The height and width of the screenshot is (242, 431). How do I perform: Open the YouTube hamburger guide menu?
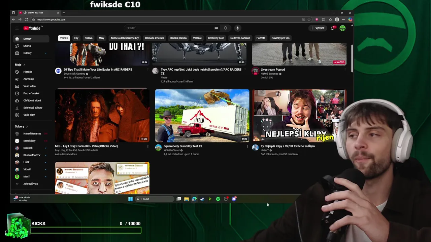[x=17, y=28]
